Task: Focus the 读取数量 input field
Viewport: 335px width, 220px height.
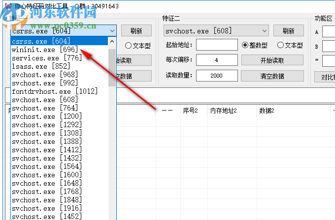Action: pos(217,76)
